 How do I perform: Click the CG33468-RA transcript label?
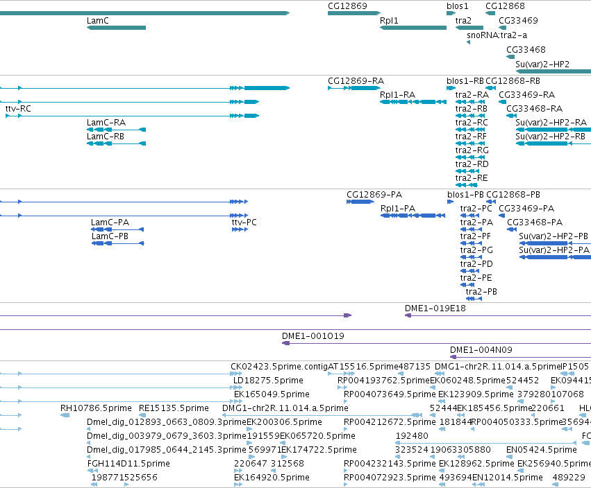(x=535, y=109)
